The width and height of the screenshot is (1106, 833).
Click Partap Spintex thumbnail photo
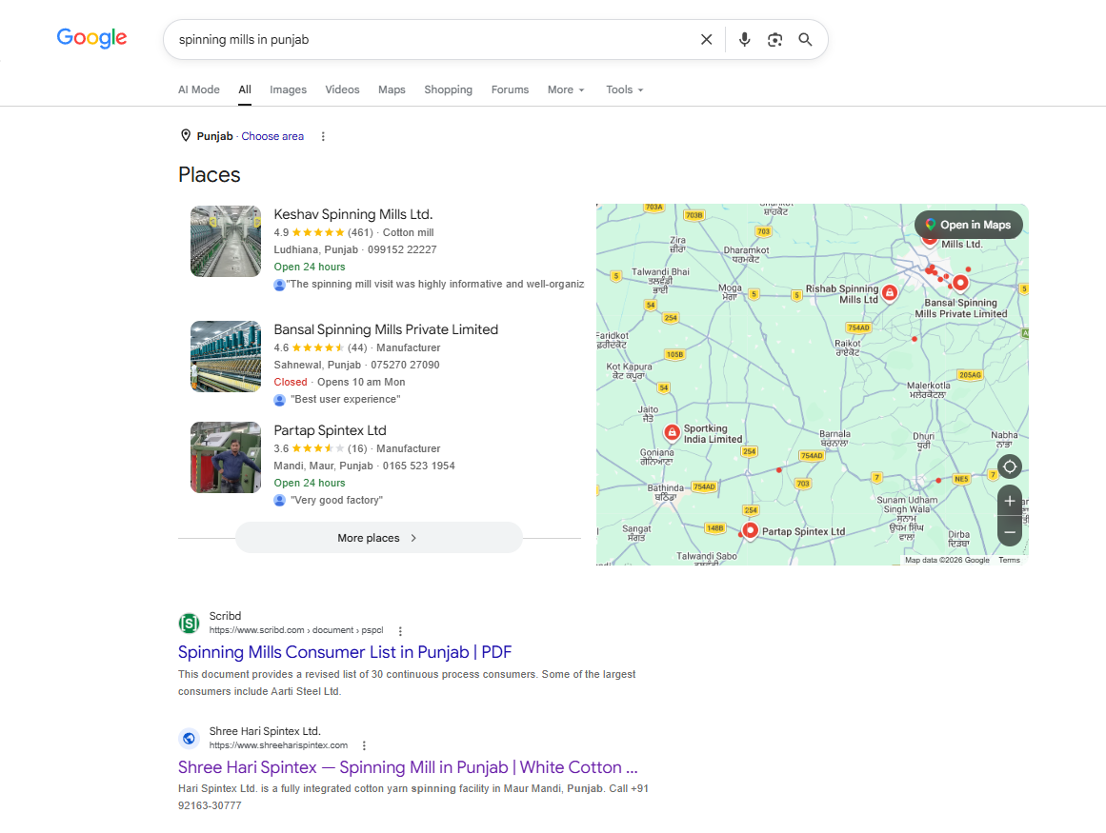226,457
